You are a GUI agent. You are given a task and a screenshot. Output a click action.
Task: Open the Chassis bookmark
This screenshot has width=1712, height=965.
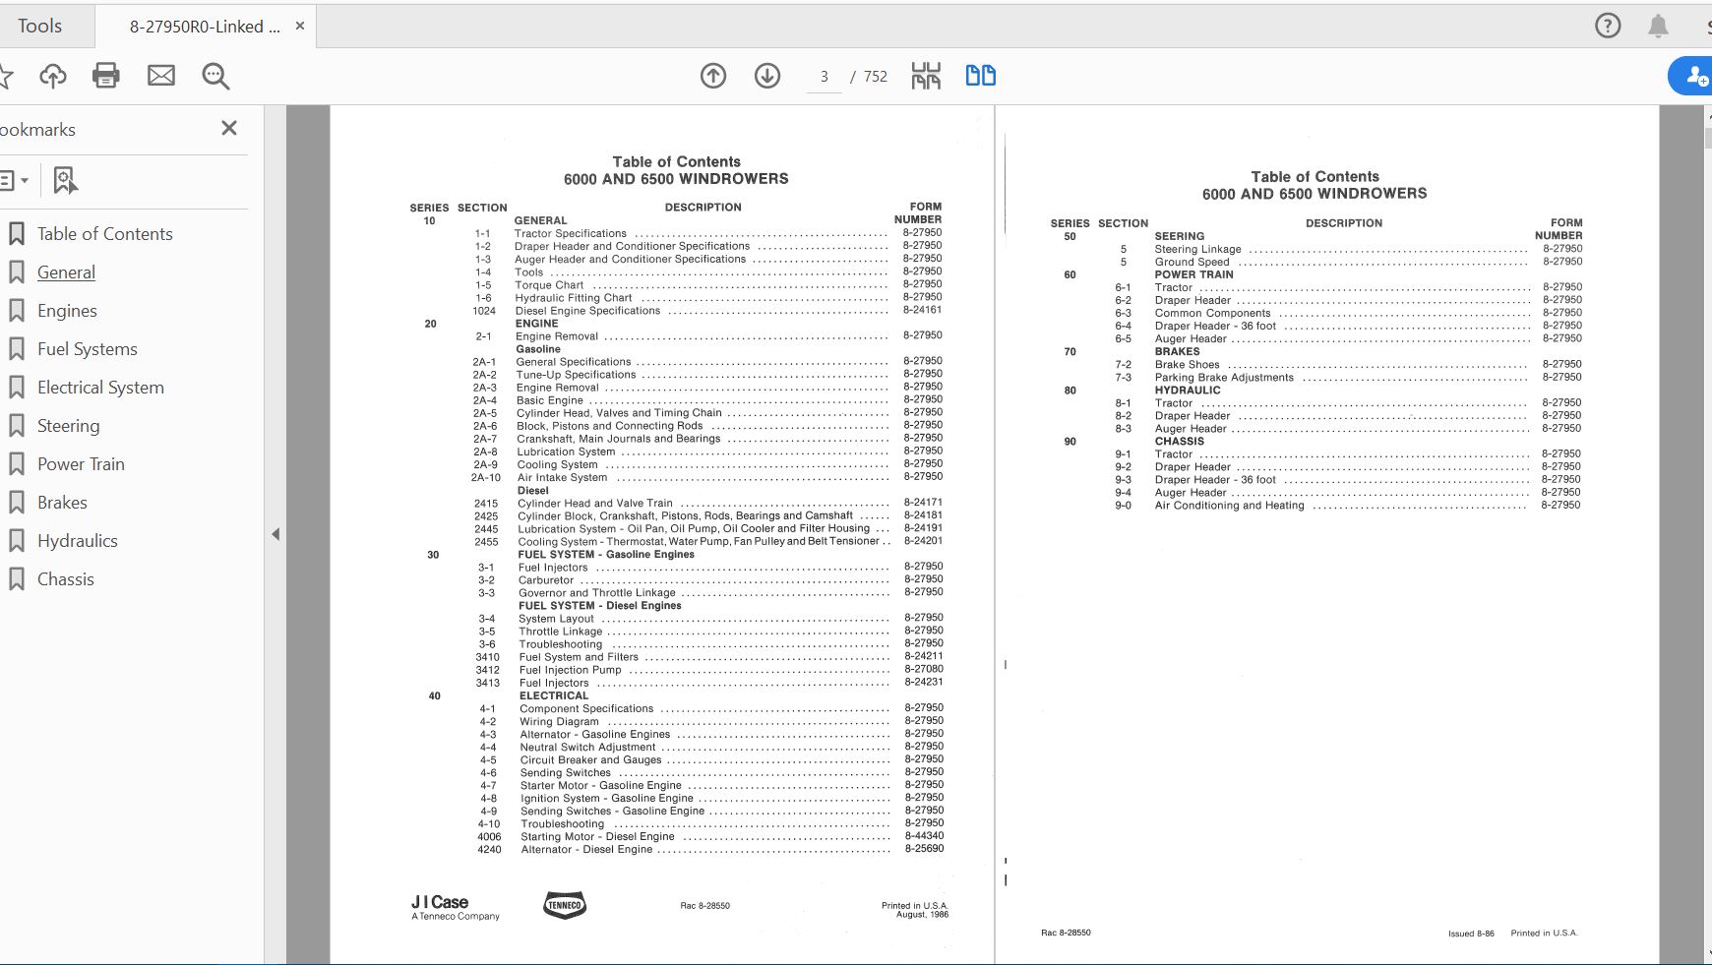[65, 579]
